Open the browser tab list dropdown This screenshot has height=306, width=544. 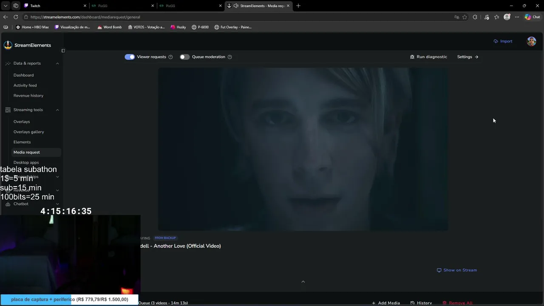[x=6, y=6]
